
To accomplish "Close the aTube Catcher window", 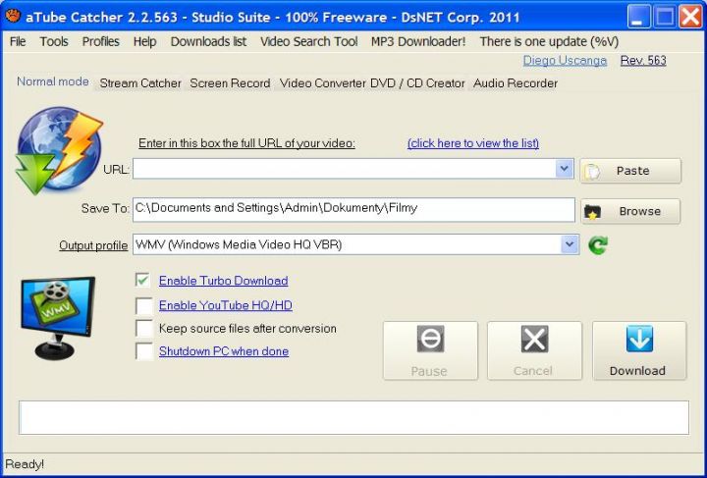I will tap(690, 17).
